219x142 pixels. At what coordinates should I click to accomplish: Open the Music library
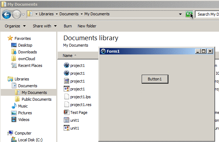(23, 106)
